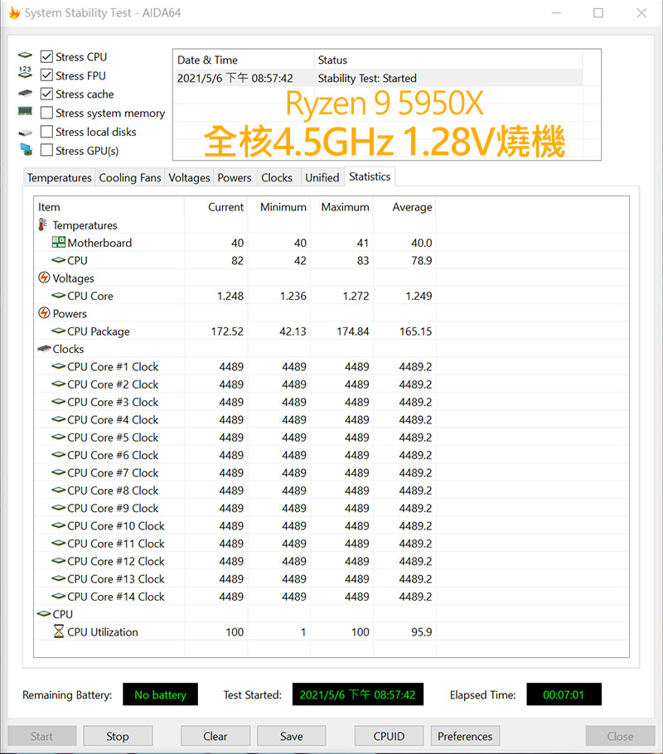663x754 pixels.
Task: Click the Motherboard row icon
Action: pyautogui.click(x=59, y=242)
